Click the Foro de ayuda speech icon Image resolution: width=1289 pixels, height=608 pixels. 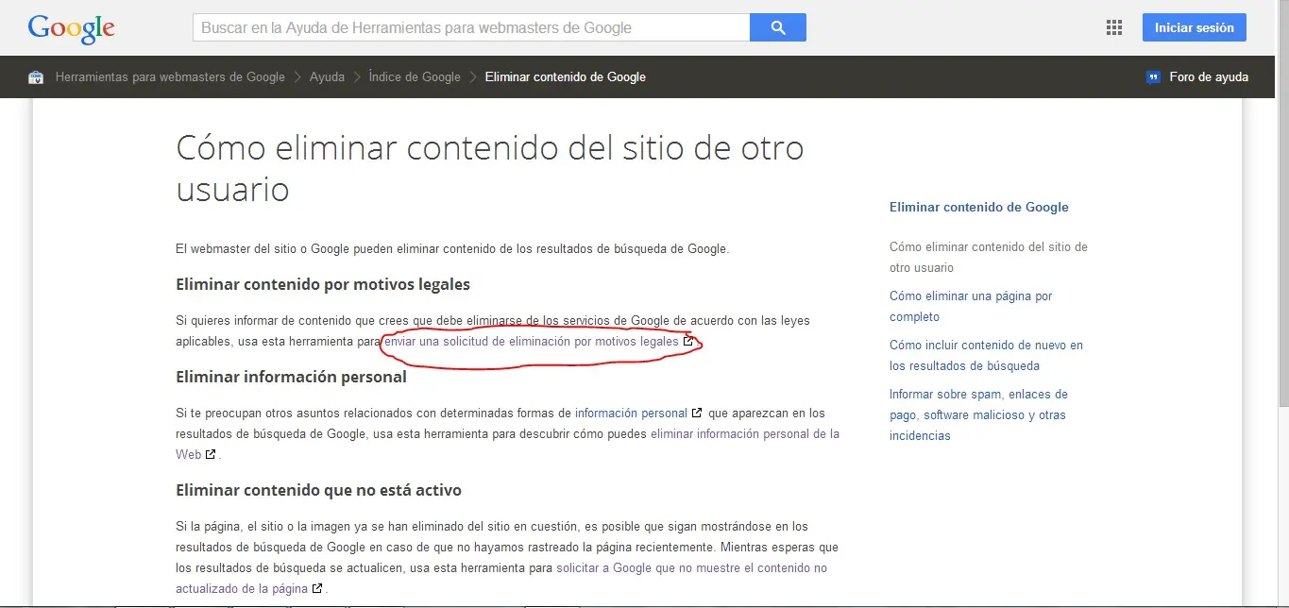click(x=1153, y=77)
